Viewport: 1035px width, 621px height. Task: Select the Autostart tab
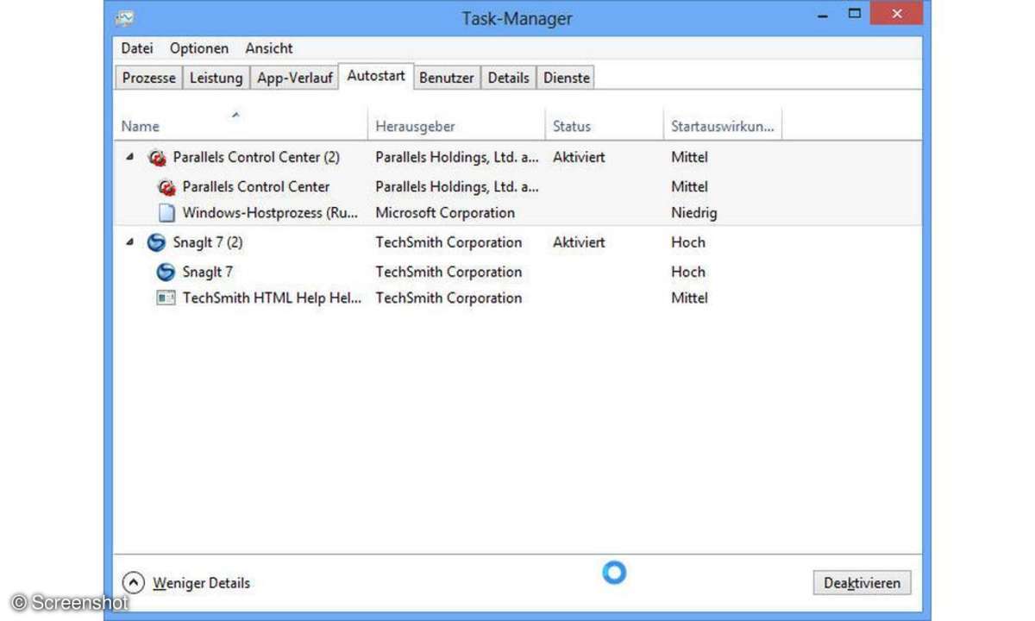(376, 76)
